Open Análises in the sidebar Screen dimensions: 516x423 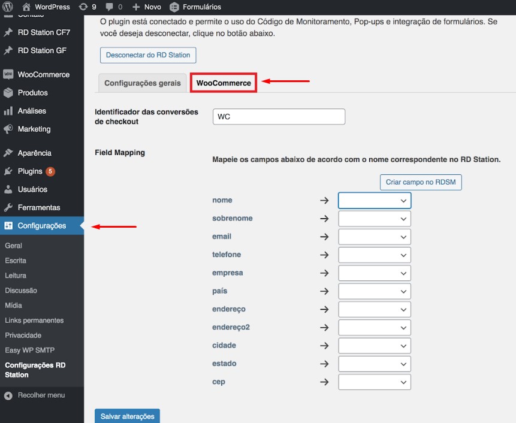coord(32,111)
